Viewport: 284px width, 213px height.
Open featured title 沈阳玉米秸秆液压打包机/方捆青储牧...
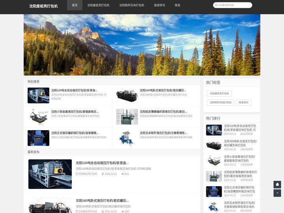(163, 133)
